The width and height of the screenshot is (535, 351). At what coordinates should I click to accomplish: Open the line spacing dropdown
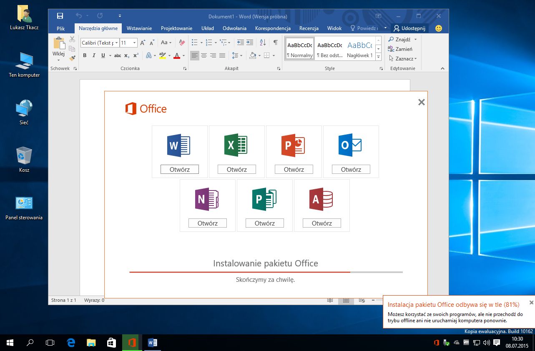click(237, 55)
